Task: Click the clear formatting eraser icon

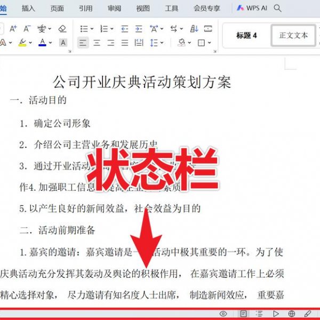Action: click(62, 28)
